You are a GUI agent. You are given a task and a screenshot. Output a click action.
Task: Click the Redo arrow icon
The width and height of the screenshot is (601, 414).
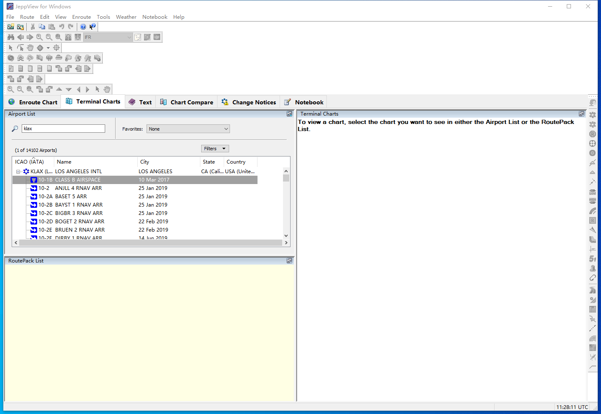coord(71,27)
